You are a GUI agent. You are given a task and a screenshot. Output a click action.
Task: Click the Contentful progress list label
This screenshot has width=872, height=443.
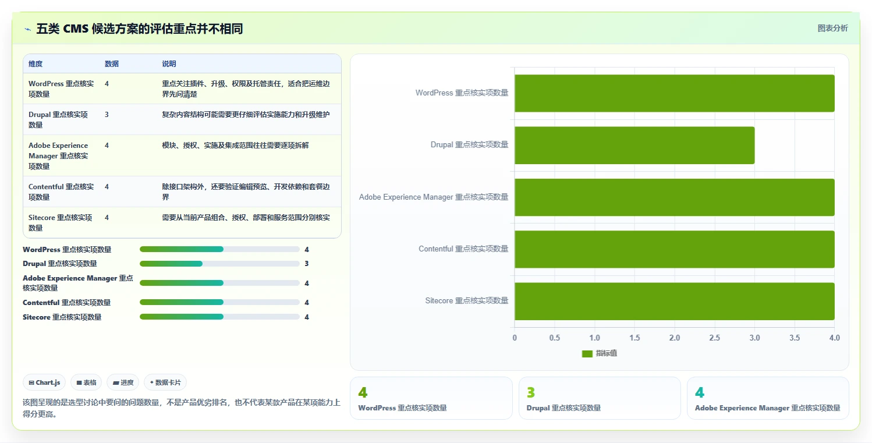(67, 302)
